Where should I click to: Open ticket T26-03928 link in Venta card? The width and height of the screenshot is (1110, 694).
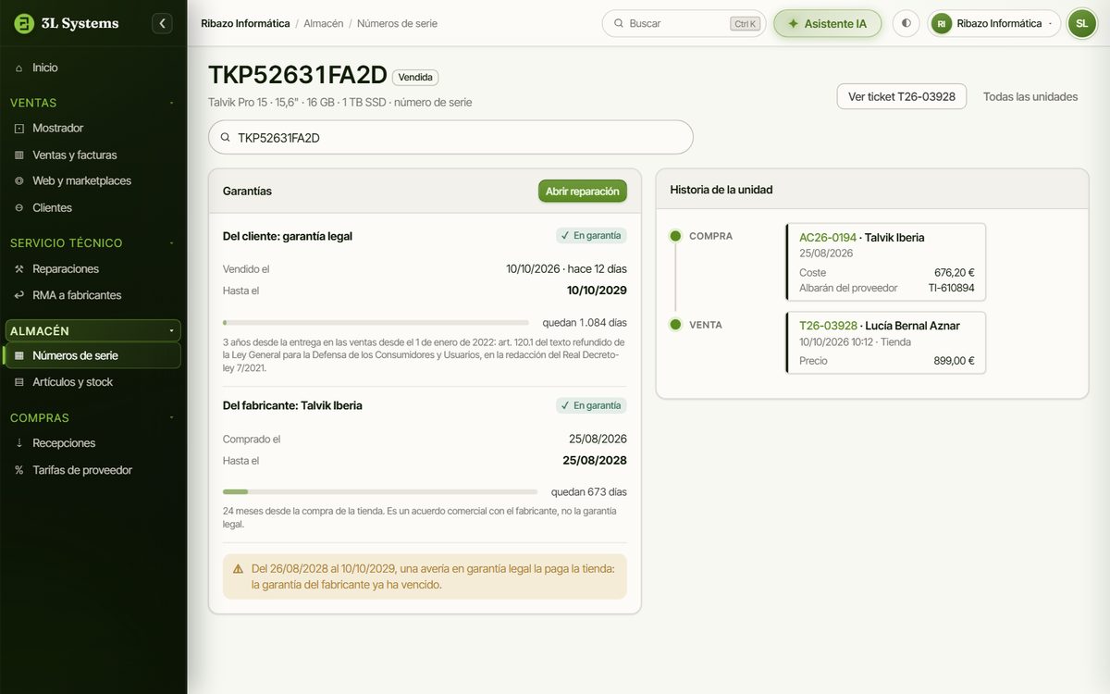pyautogui.click(x=828, y=326)
